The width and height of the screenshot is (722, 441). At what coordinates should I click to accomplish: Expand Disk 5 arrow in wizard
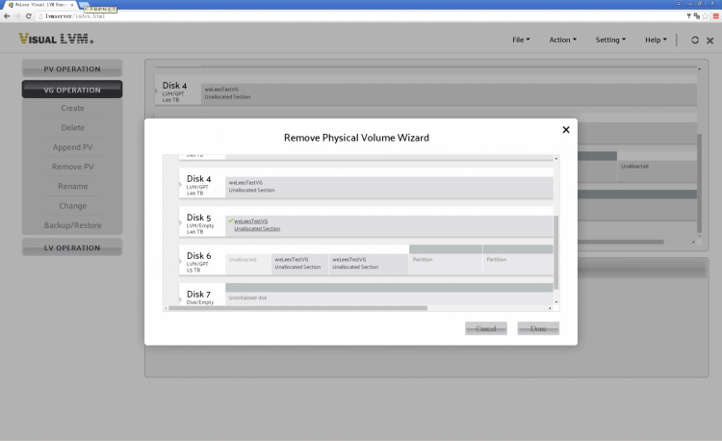pyautogui.click(x=182, y=223)
